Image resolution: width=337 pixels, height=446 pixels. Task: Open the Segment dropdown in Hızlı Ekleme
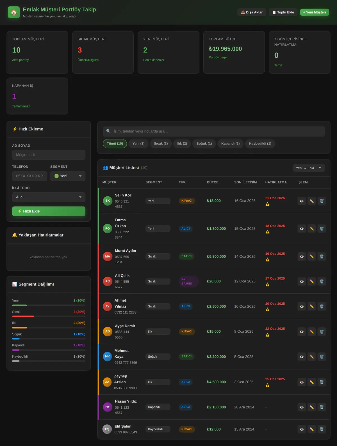coord(68,176)
